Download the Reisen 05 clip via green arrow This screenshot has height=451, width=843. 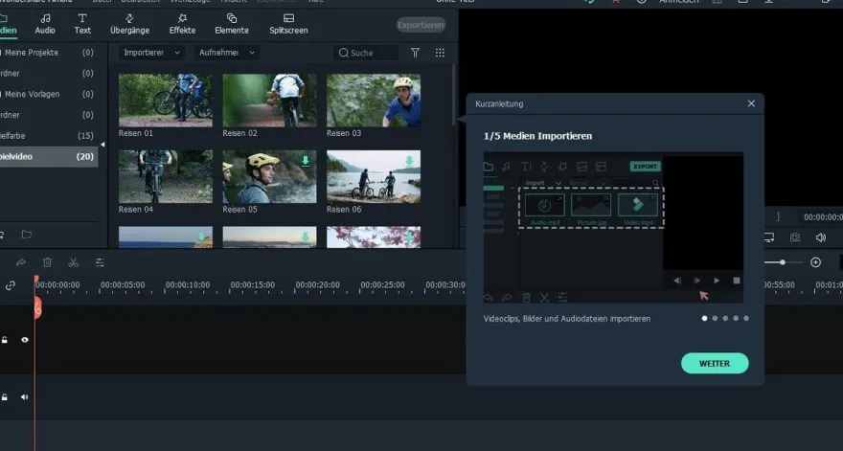coord(306,161)
